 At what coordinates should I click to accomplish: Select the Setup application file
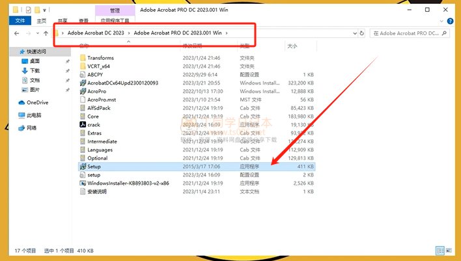click(x=94, y=167)
